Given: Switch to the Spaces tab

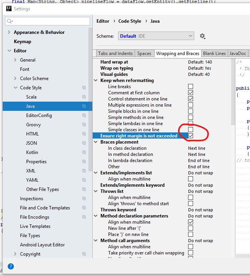Looking at the screenshot, I should (144, 54).
